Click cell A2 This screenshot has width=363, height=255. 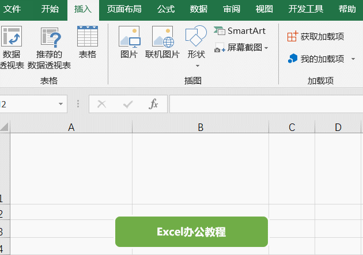tap(71, 212)
